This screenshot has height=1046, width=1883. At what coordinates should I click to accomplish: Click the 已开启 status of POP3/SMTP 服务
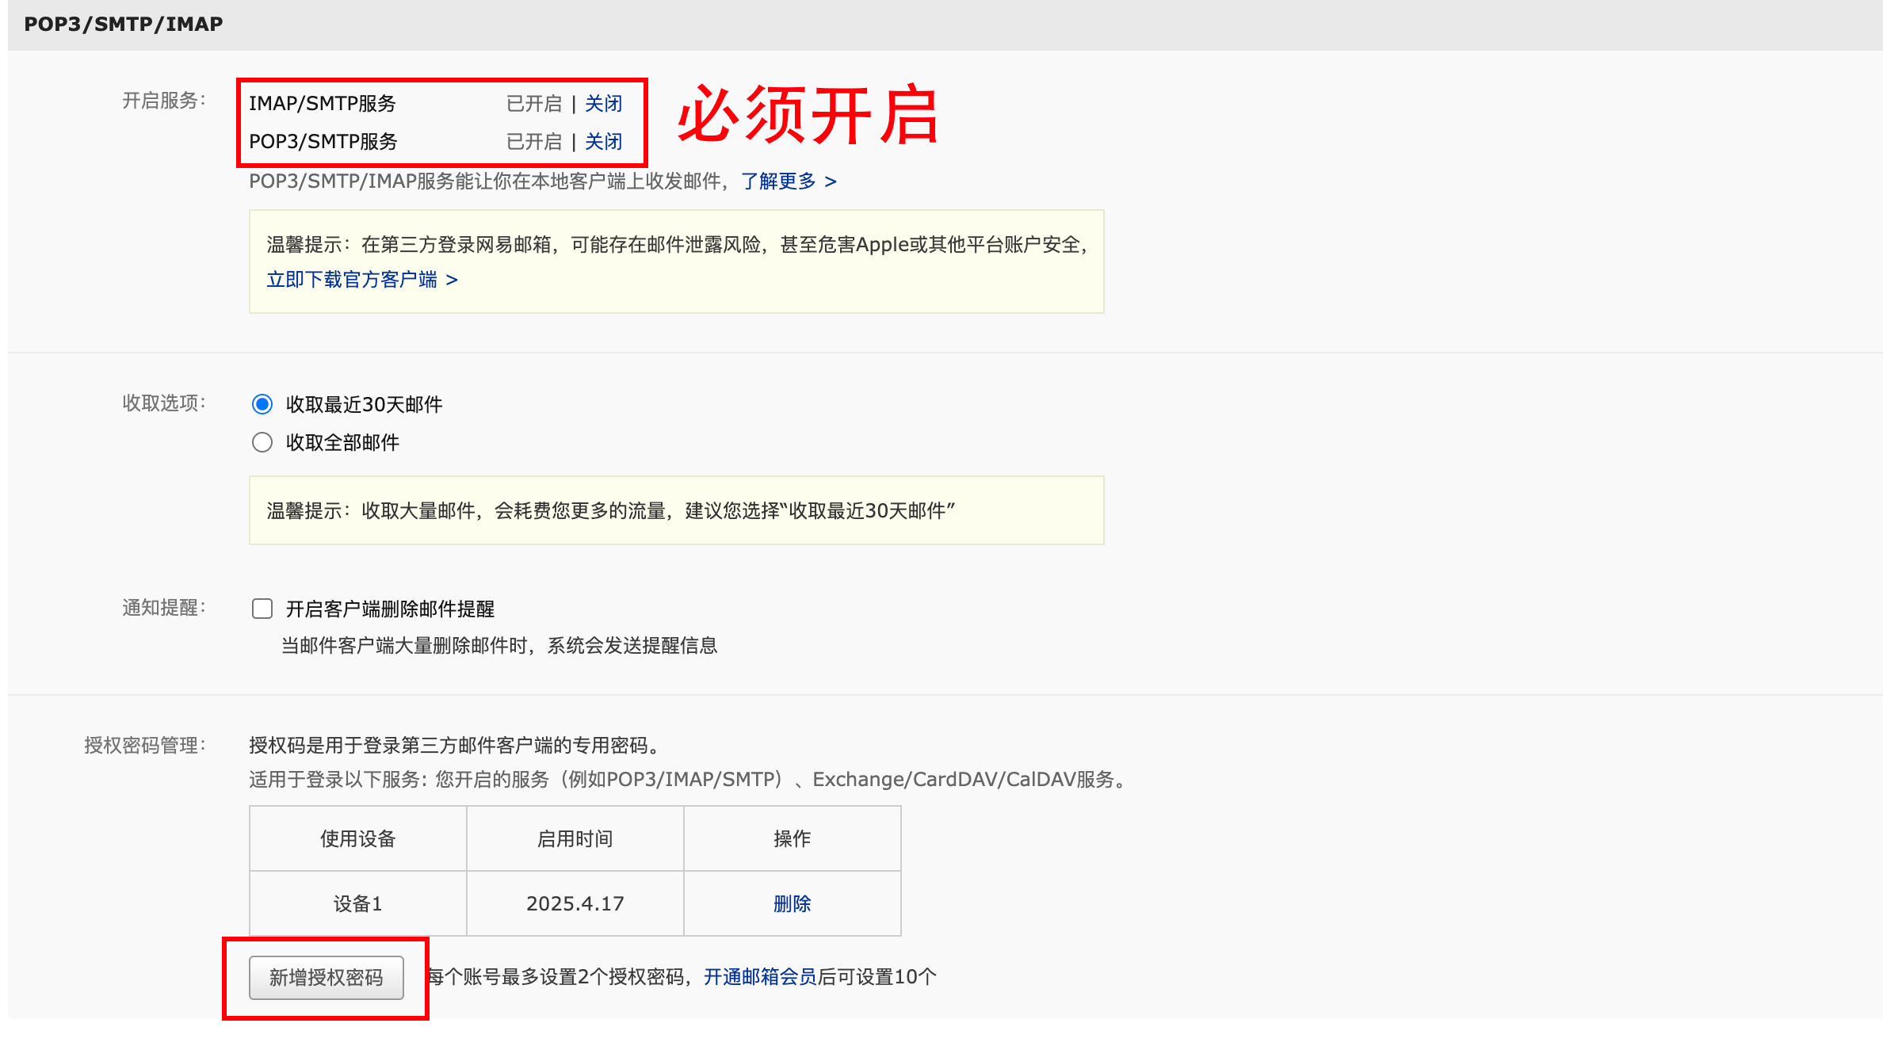[533, 142]
